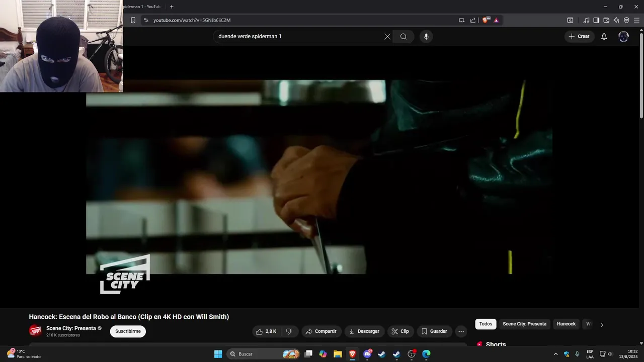Click the Suscribirme button
This screenshot has height=362, width=644.
(x=128, y=331)
